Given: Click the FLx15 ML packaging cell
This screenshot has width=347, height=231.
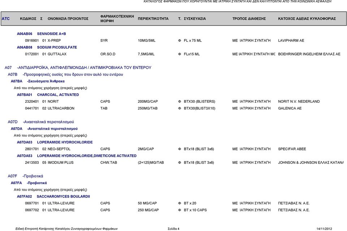Looking at the screenshot, I should [x=192, y=54].
